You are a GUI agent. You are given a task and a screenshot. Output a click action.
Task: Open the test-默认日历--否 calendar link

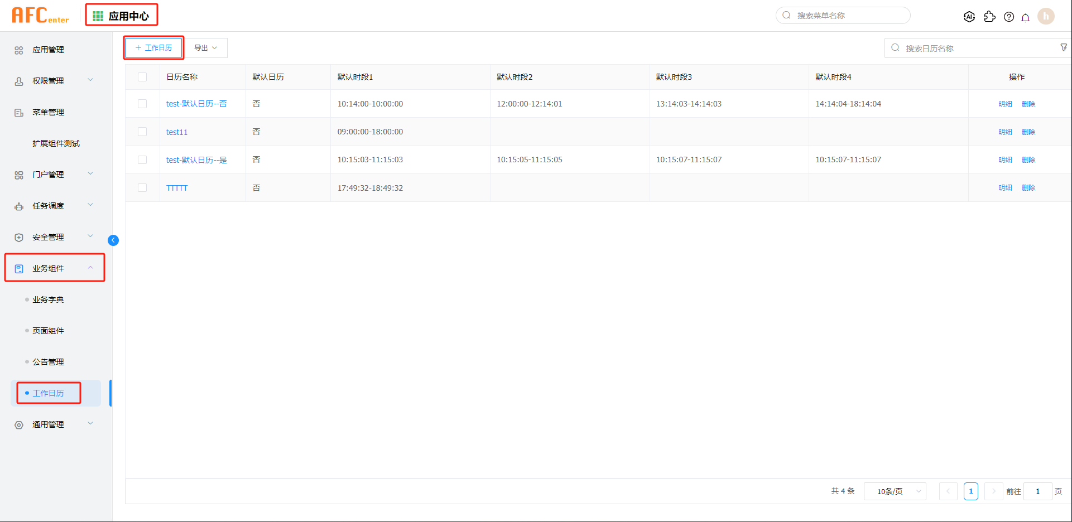[x=196, y=104]
